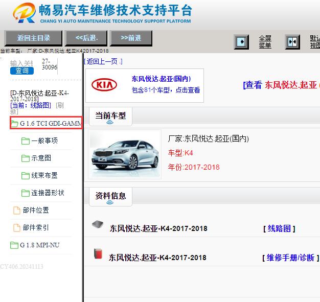Go back with the <<后退 button

(86, 38)
